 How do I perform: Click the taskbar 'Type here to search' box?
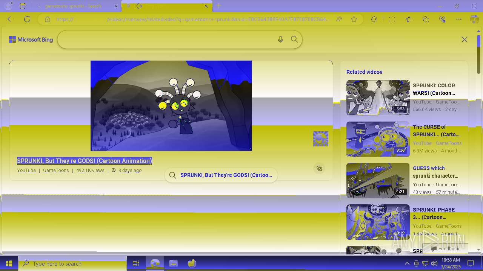(x=72, y=263)
